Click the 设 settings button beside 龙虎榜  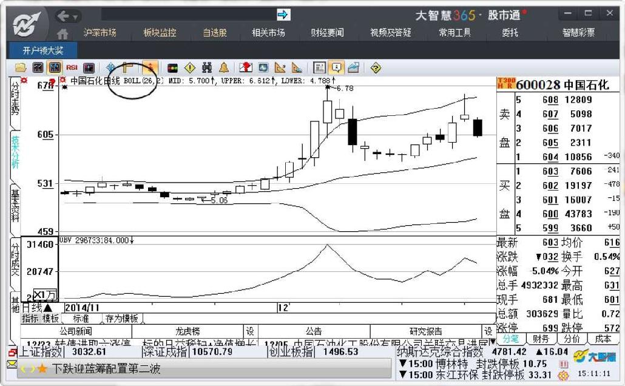250,331
